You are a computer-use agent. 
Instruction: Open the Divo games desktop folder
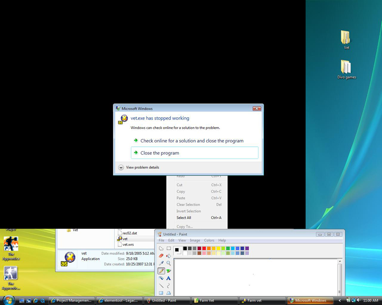[x=346, y=69]
